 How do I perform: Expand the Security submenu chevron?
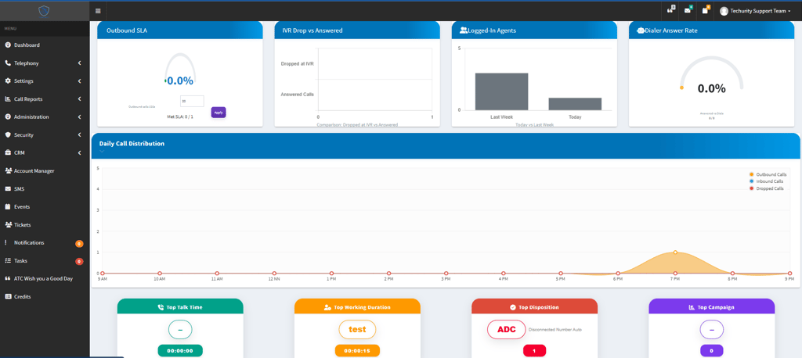80,134
